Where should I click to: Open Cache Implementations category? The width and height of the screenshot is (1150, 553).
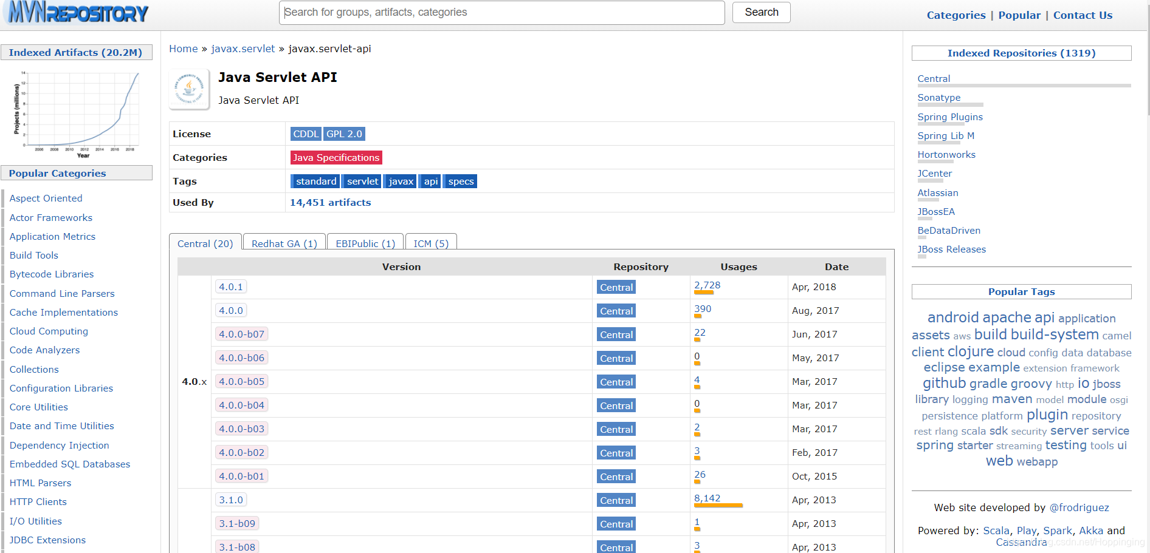(64, 312)
